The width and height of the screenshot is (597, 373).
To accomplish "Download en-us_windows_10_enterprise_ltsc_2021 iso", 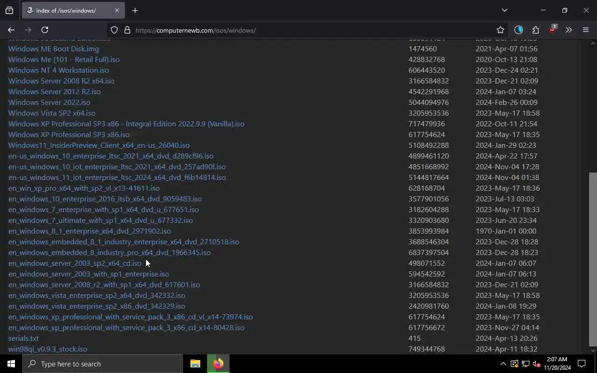I will pyautogui.click(x=111, y=156).
